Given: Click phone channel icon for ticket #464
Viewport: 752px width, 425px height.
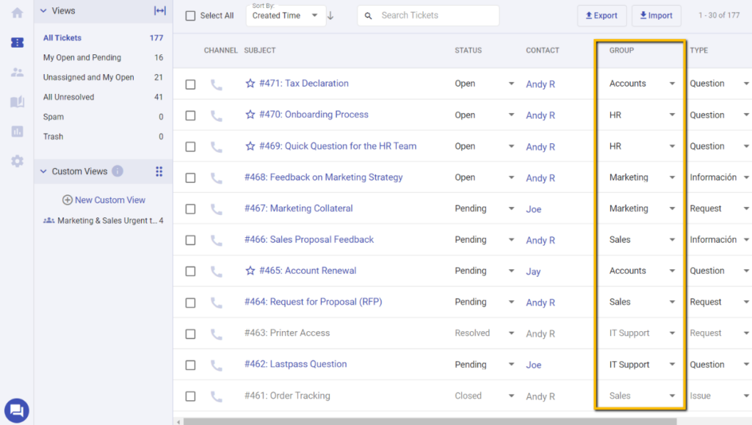Looking at the screenshot, I should click(x=217, y=303).
